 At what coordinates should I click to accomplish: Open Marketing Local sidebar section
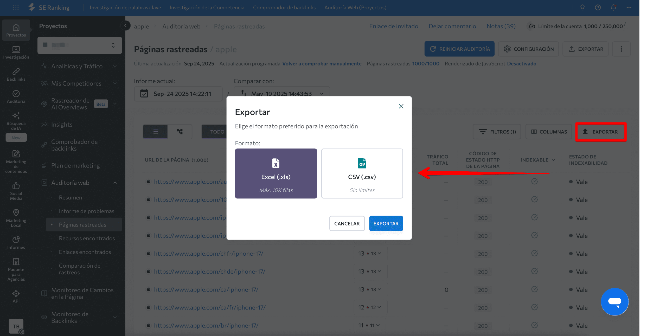tap(16, 218)
